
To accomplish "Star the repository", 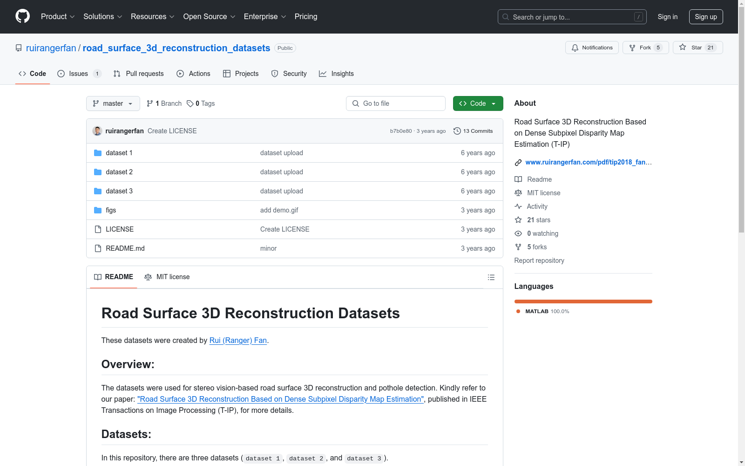I will point(698,48).
